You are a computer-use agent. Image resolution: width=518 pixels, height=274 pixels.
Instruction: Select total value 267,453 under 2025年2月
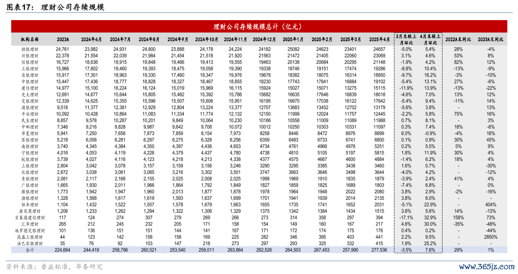click(322, 250)
